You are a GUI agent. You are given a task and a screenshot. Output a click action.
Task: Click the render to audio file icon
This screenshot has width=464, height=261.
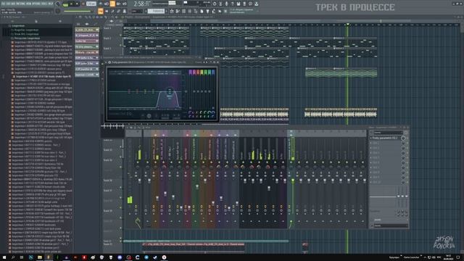pos(244,4)
